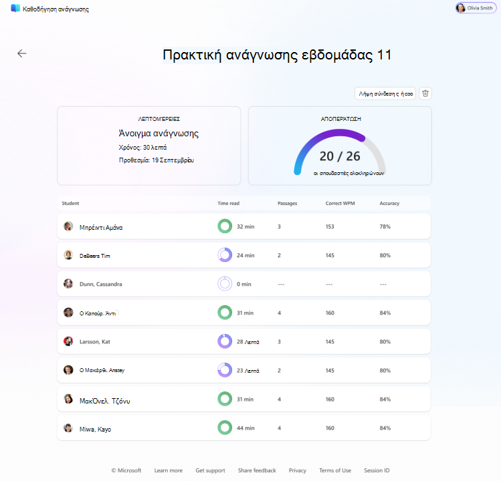Click the progress ring beside 23 Λεπτά
The image size is (501, 481).
(x=225, y=370)
